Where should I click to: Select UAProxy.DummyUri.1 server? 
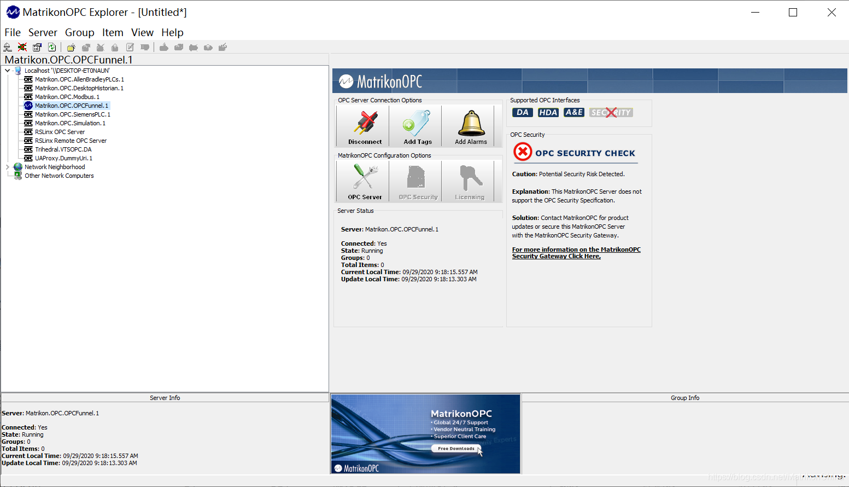[x=64, y=158]
